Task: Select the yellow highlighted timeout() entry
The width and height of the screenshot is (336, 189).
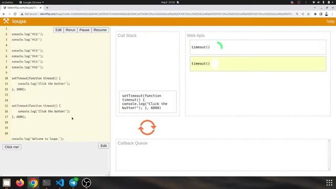Action: pyautogui.click(x=258, y=64)
